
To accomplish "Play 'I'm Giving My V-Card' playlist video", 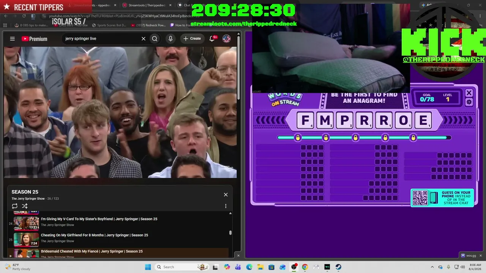I will point(99,219).
